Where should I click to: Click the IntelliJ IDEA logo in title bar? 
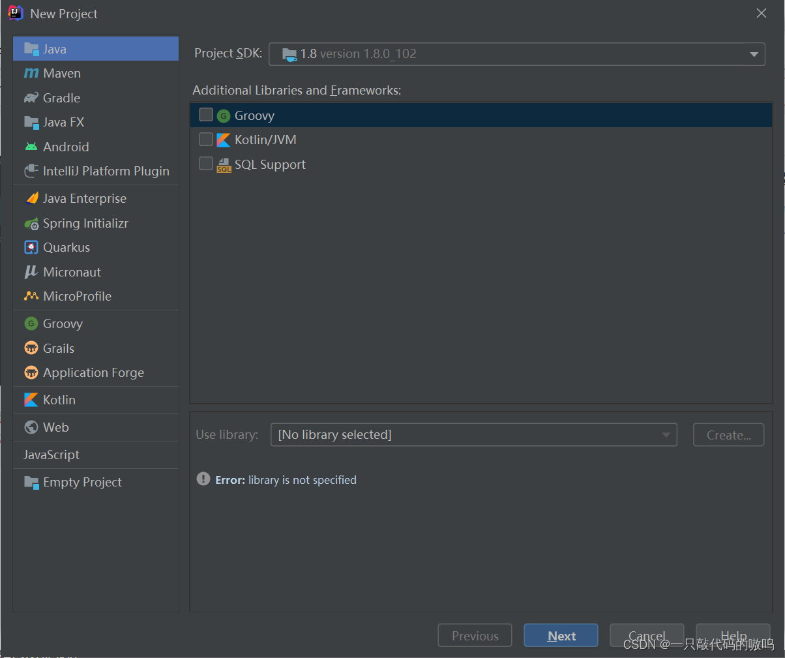(15, 13)
